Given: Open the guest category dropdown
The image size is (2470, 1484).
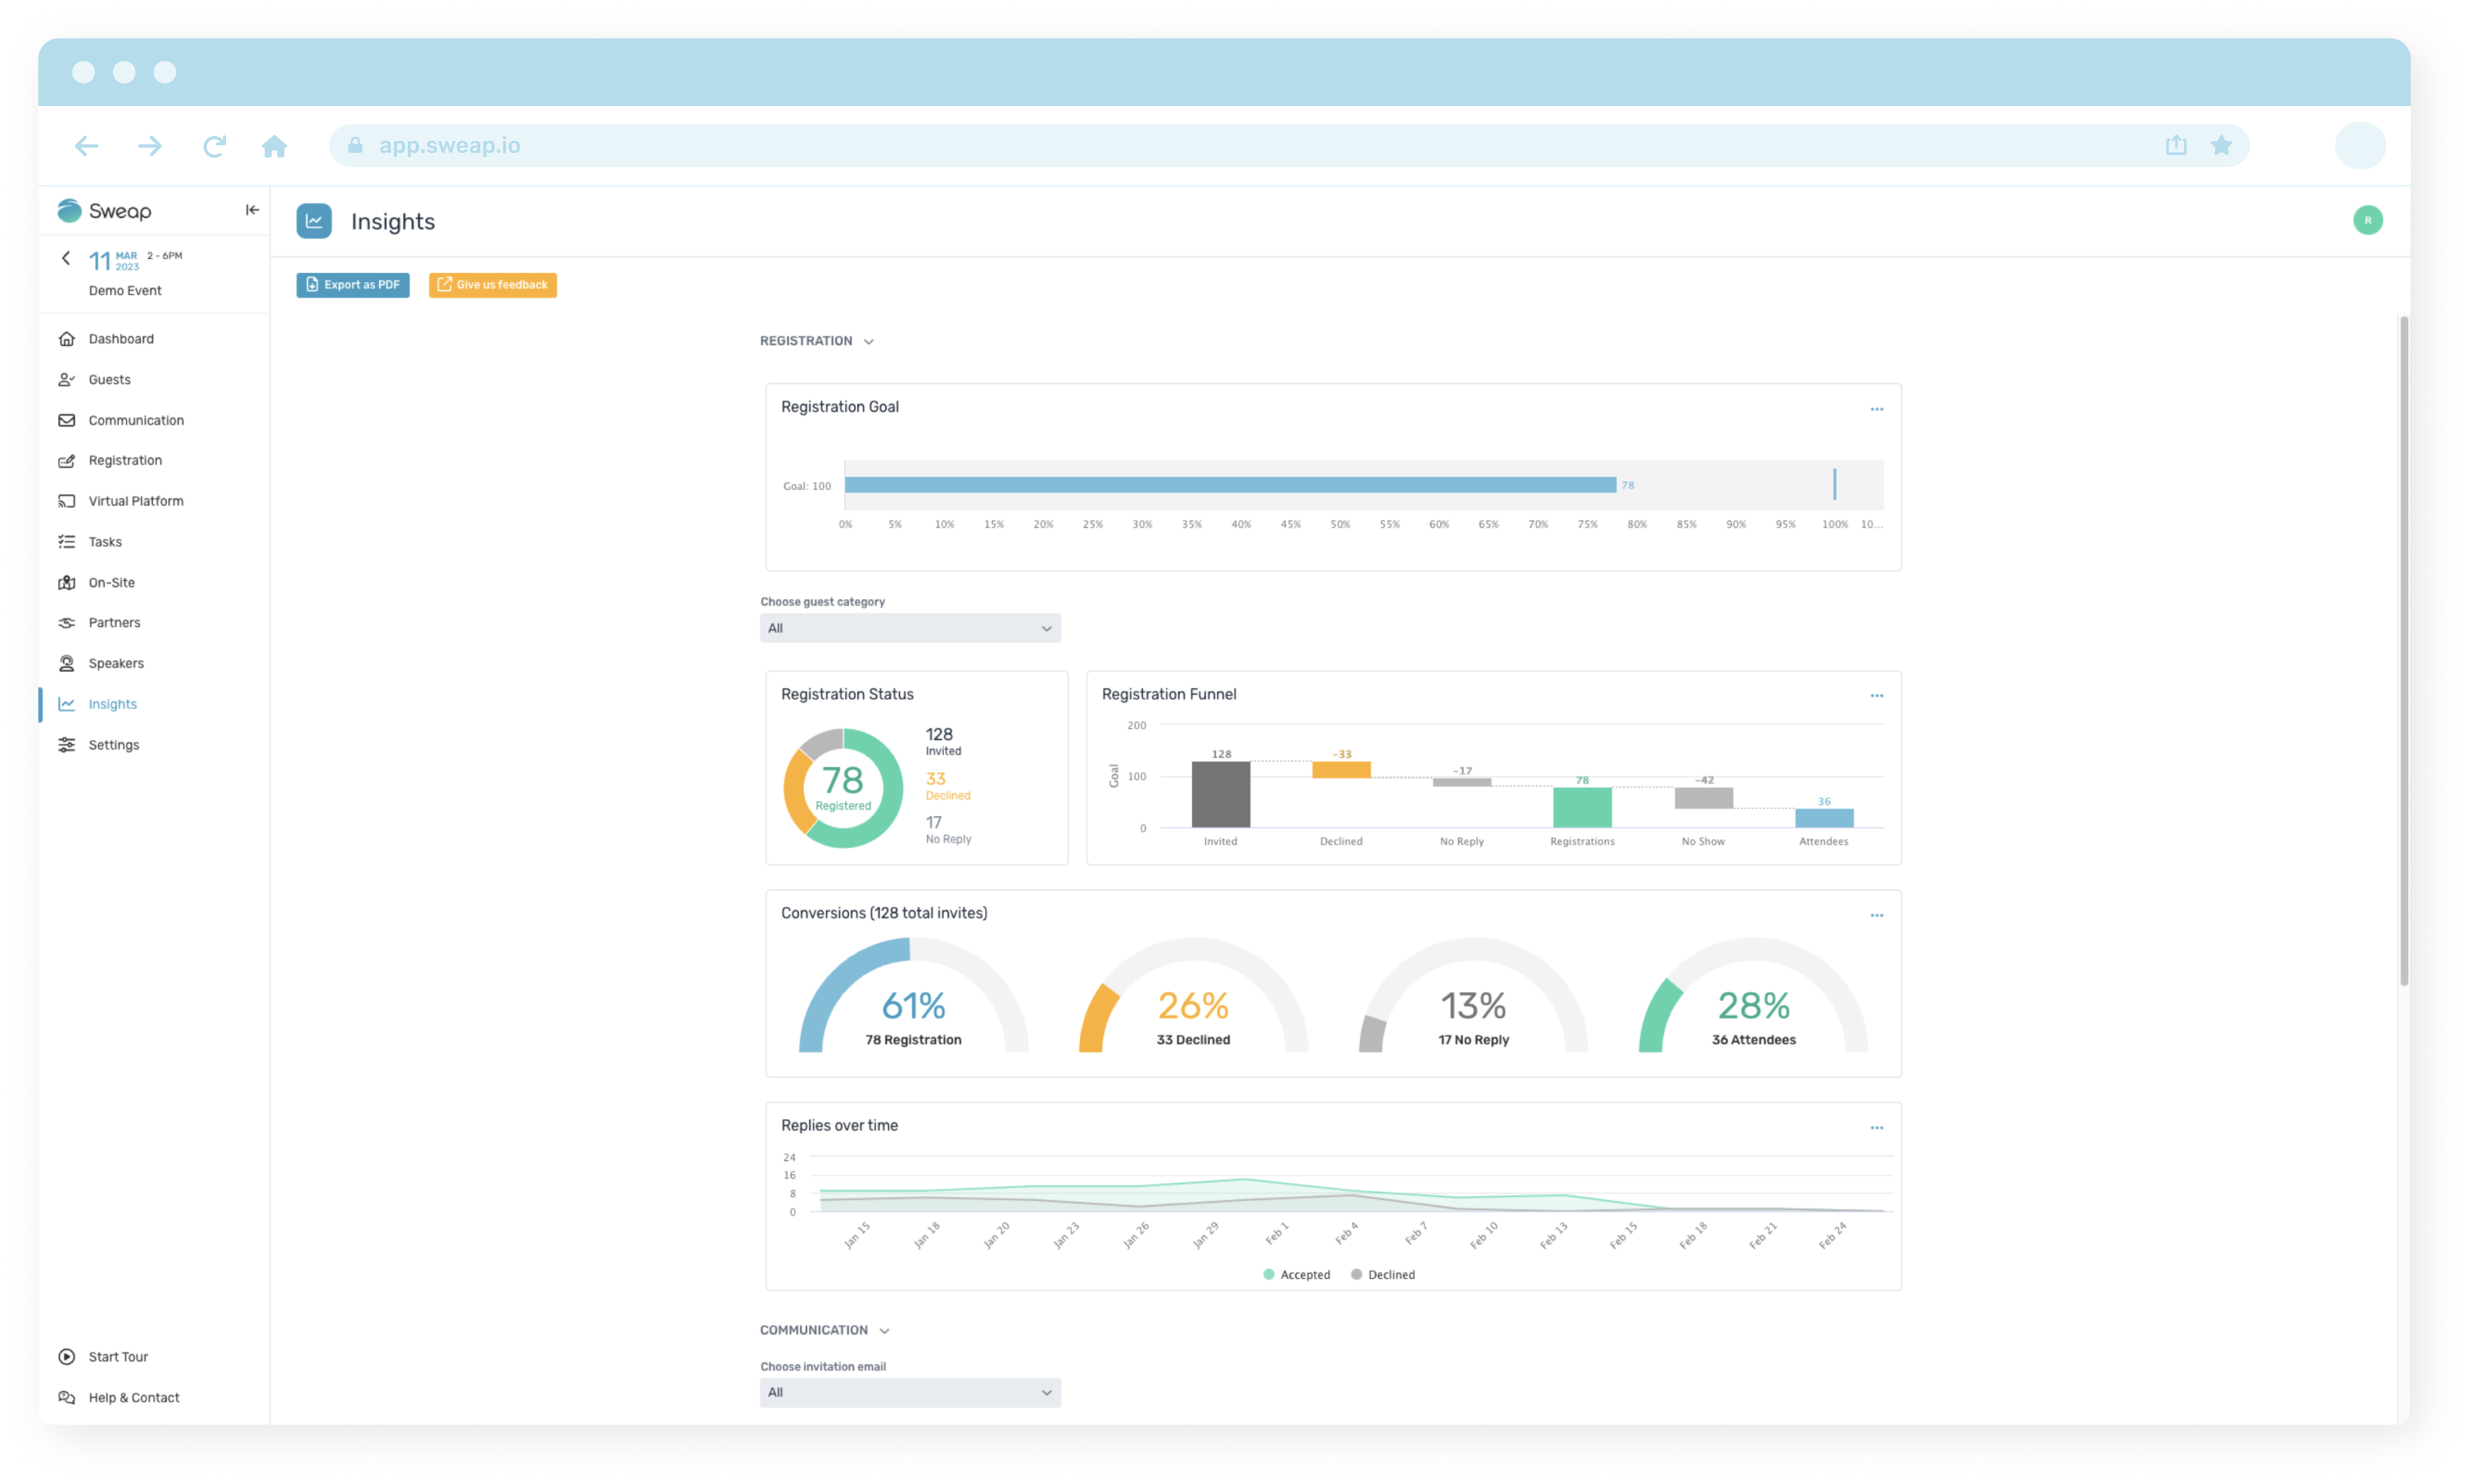Looking at the screenshot, I should tap(909, 628).
